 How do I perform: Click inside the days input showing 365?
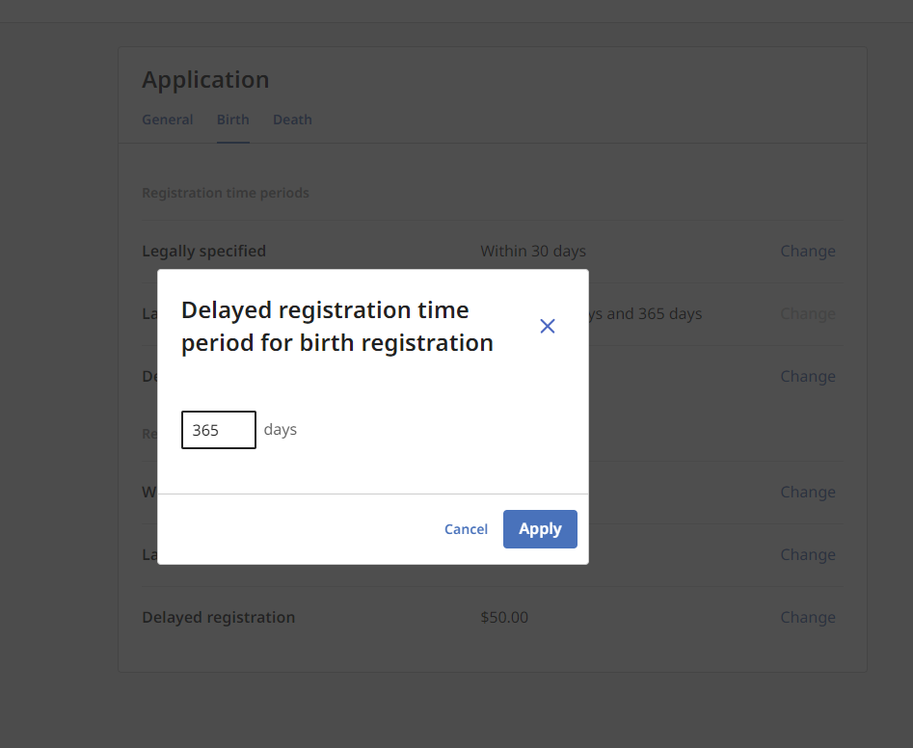pyautogui.click(x=218, y=429)
